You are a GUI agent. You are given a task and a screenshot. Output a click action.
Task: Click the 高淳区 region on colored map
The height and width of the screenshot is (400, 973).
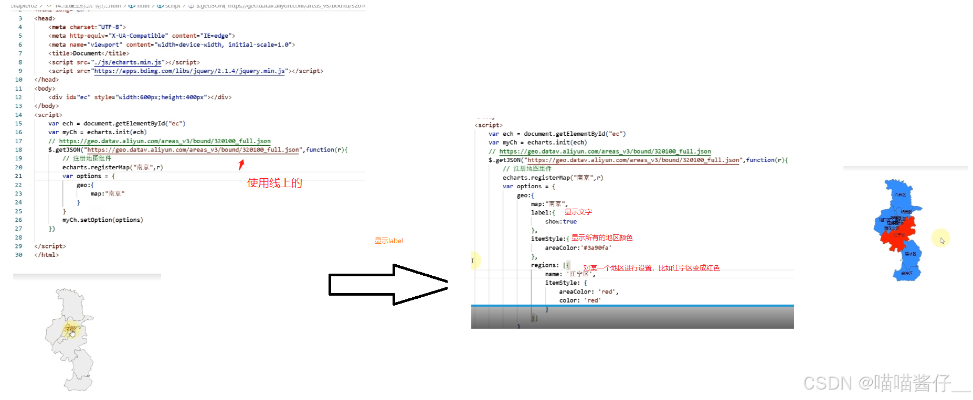(x=906, y=274)
